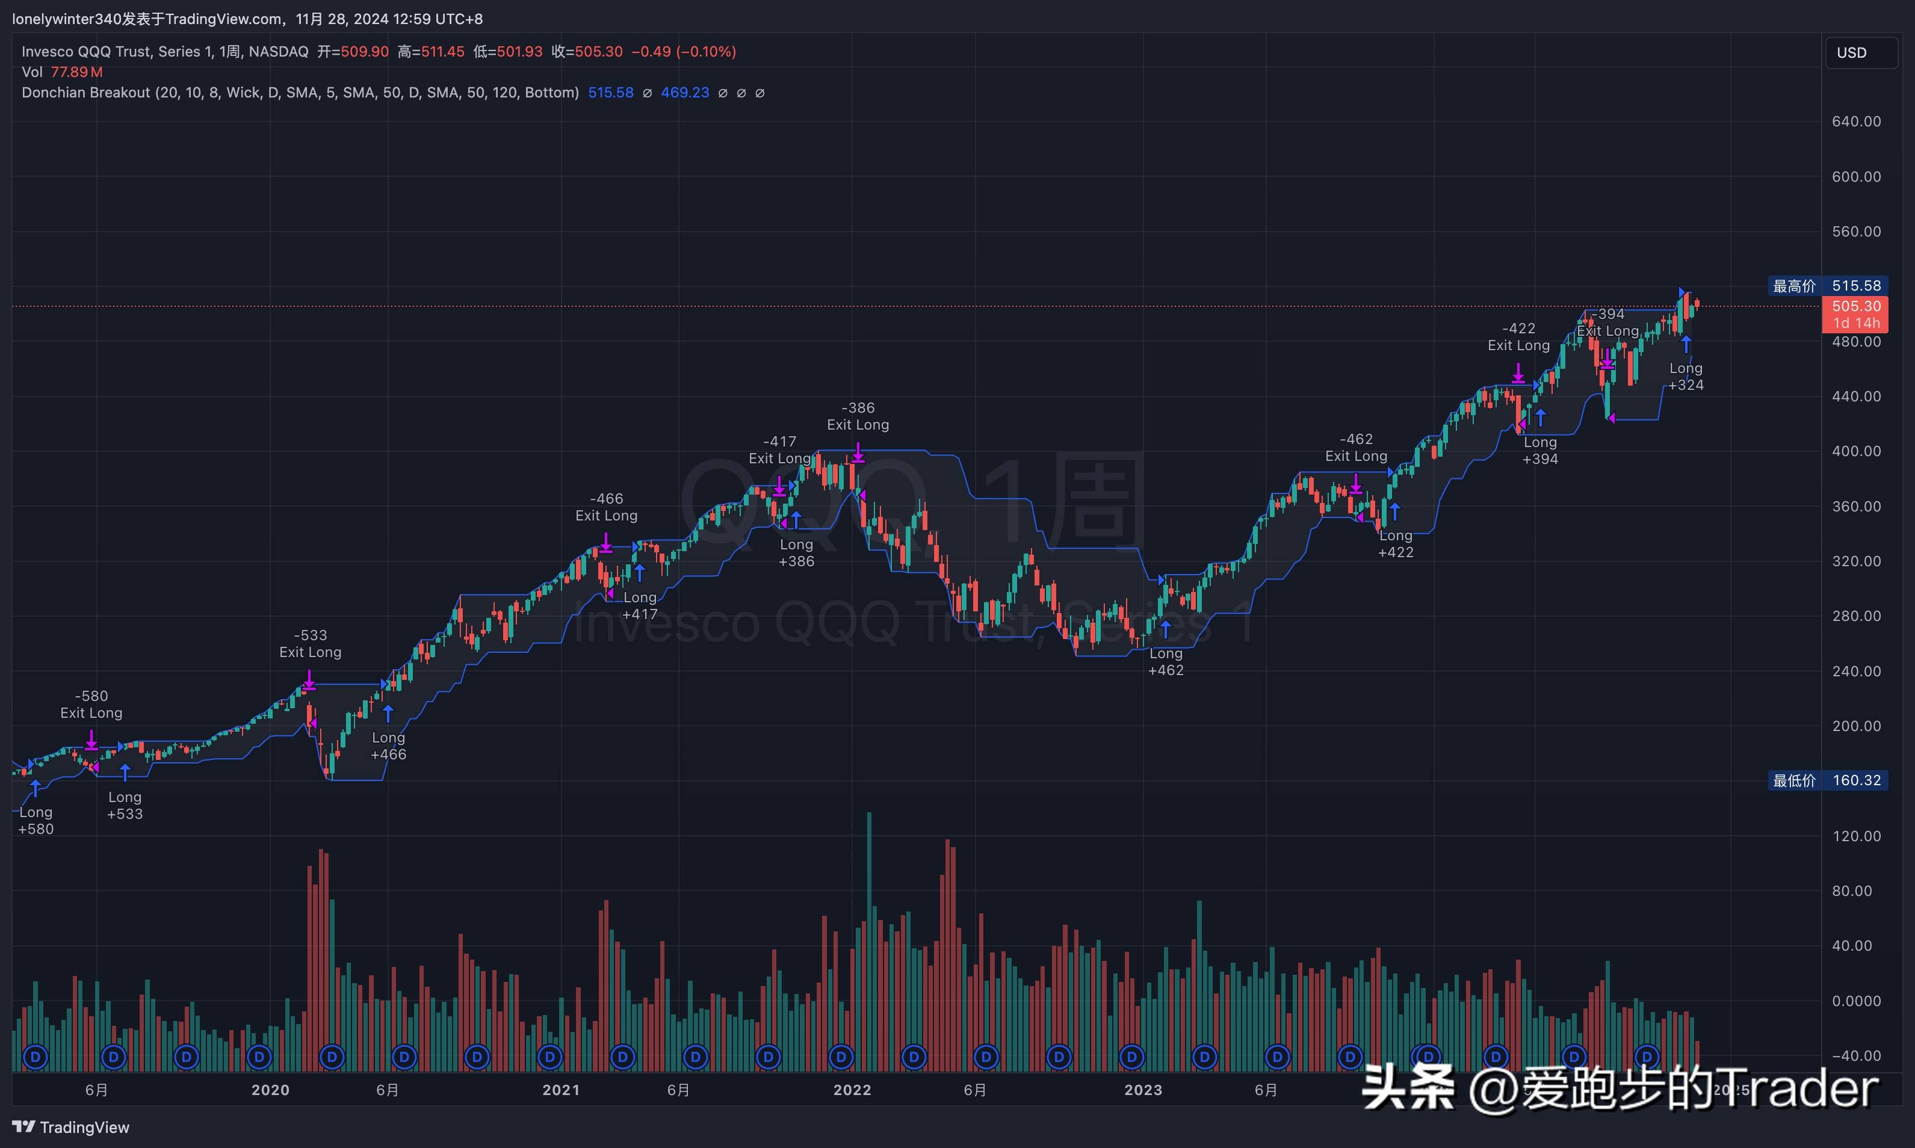Click the blue entry arrow above Long +324
The width and height of the screenshot is (1915, 1148).
(1686, 344)
